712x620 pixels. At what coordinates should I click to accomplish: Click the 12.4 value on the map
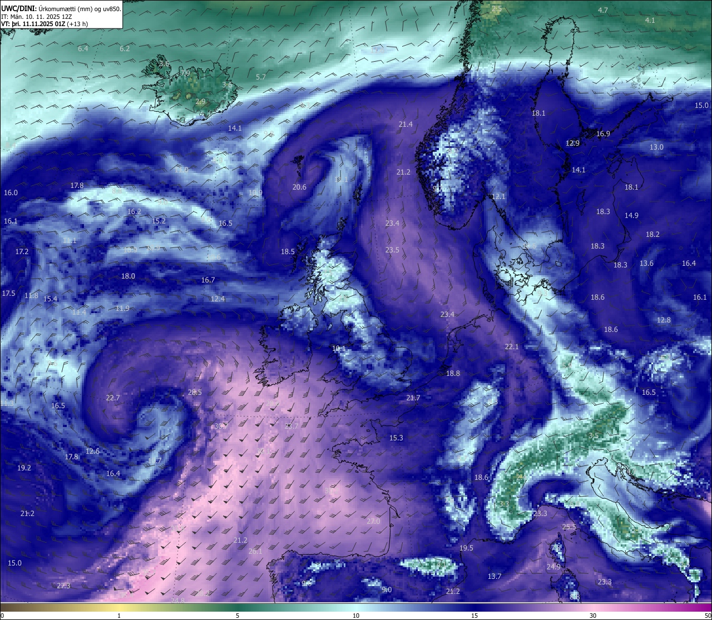(217, 299)
